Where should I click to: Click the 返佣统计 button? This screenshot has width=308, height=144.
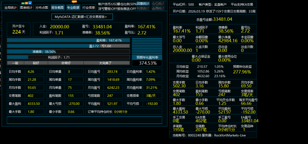pyautogui.click(x=158, y=8)
